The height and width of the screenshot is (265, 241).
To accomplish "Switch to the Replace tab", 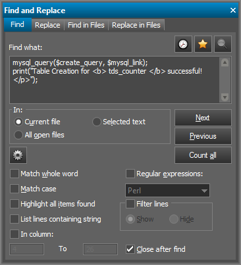I will coord(47,25).
